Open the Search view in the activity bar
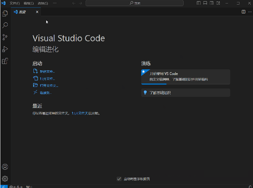Viewport: 253px width, 188px height. [5, 25]
